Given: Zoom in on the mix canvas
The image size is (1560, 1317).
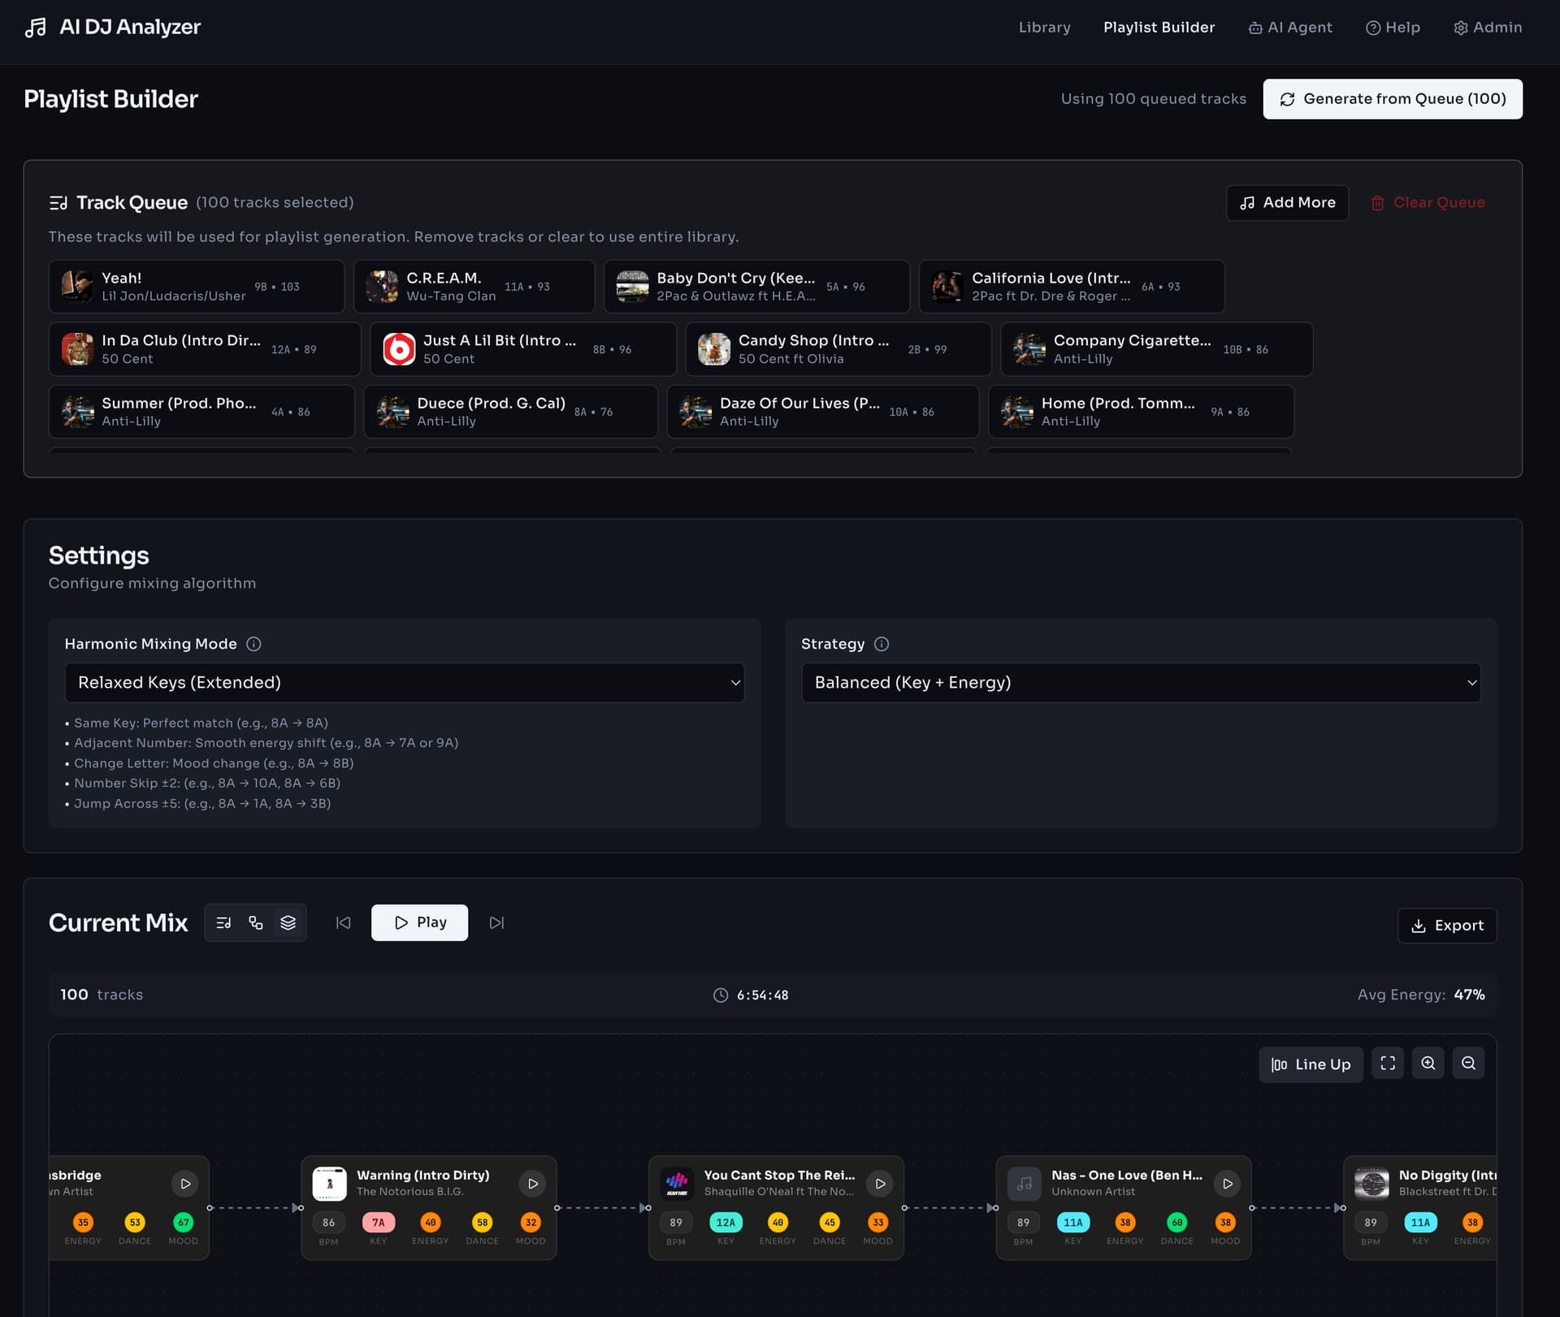Looking at the screenshot, I should 1428,1063.
